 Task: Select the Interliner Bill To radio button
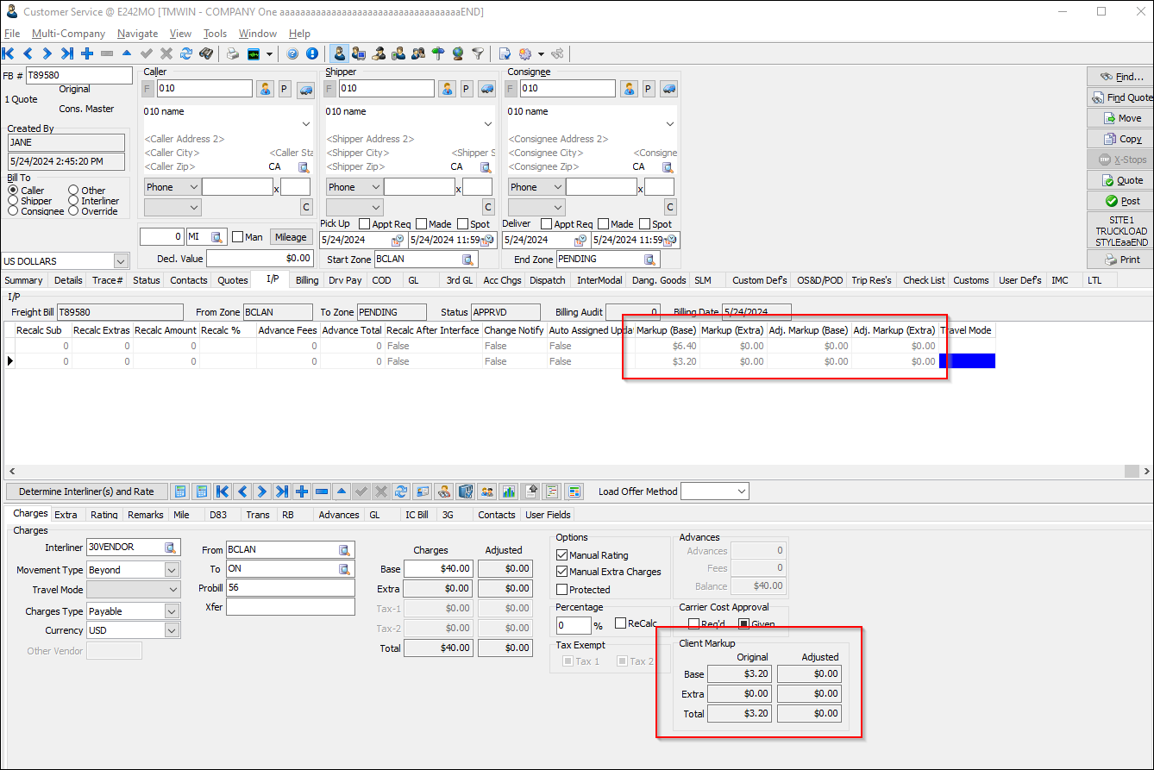coord(74,201)
